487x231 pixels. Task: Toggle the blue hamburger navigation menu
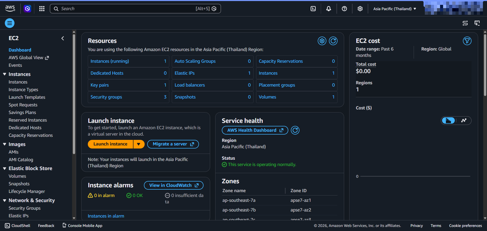click(10, 23)
